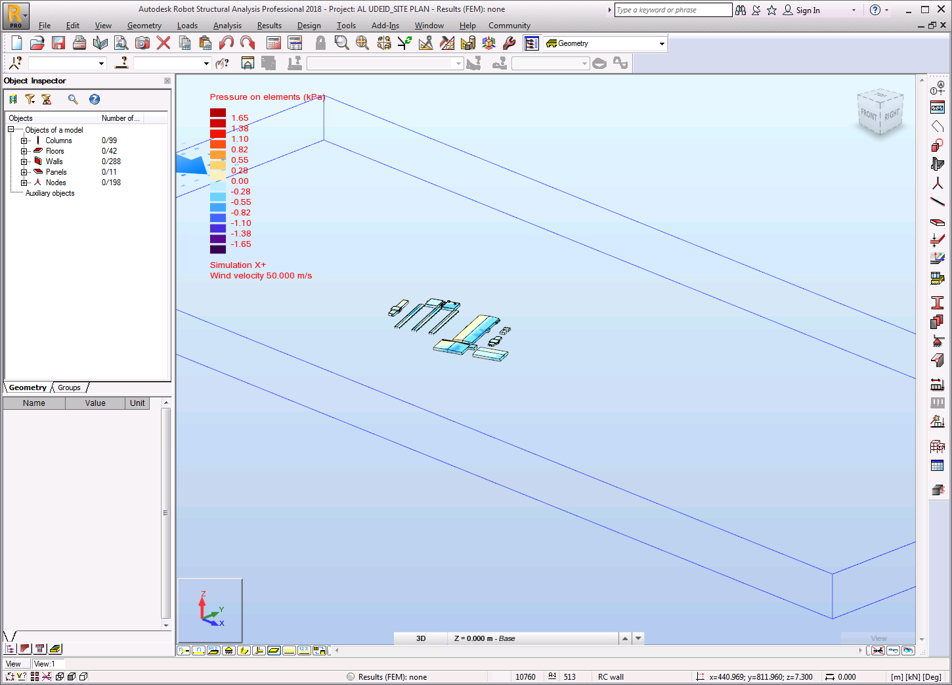
Task: Save the current project
Action: click(58, 42)
